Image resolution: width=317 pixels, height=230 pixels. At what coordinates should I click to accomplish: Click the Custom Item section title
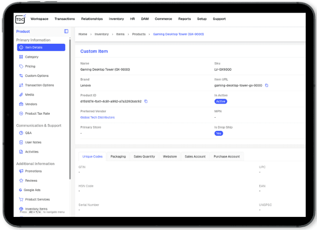(94, 52)
